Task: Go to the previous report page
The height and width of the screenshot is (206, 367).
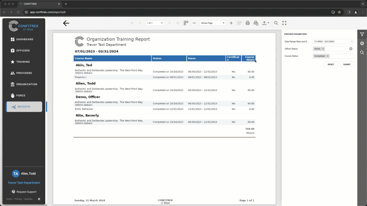Action: pyautogui.click(x=140, y=23)
